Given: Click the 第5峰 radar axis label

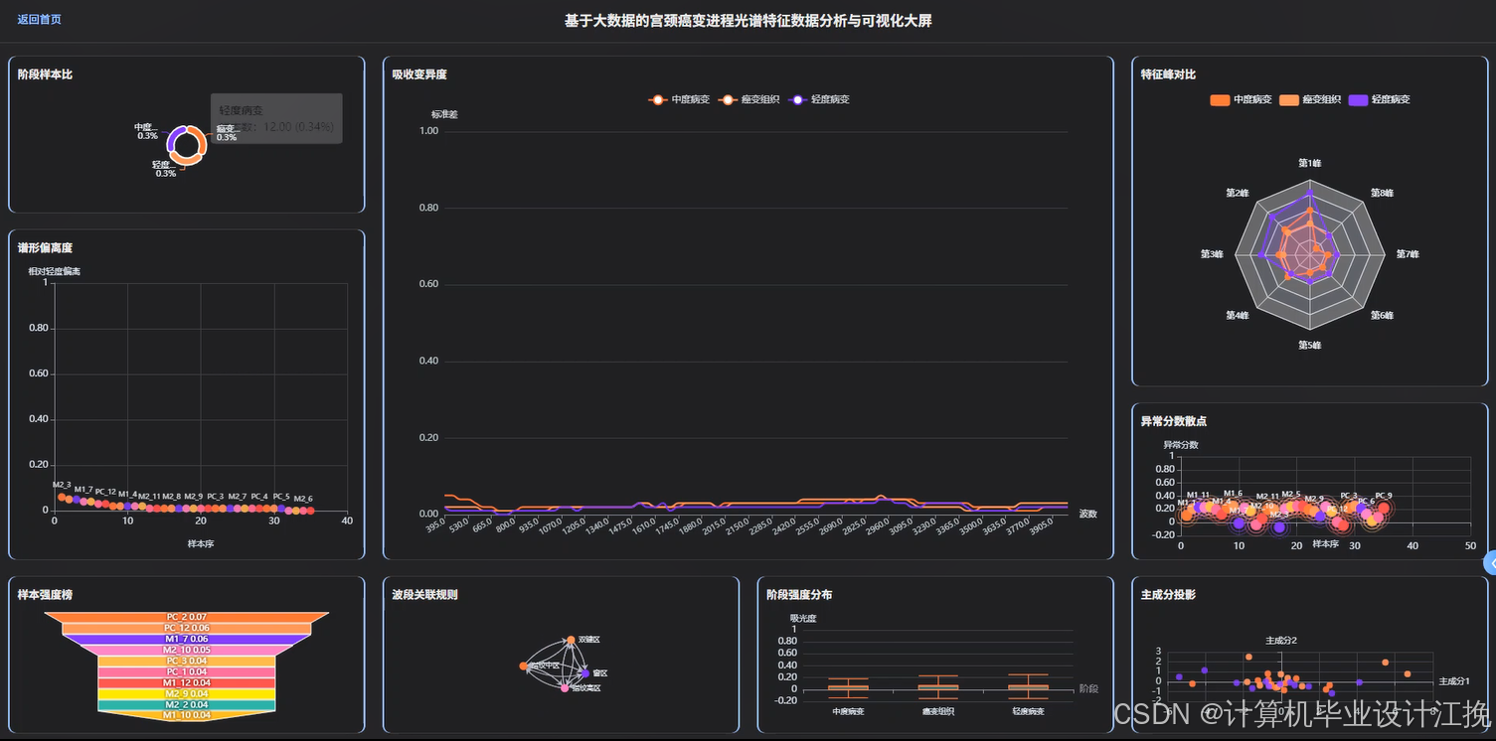Looking at the screenshot, I should coord(1310,346).
